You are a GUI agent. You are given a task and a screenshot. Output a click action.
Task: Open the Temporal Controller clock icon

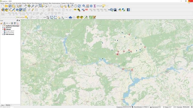pyautogui.click(x=76, y=6)
